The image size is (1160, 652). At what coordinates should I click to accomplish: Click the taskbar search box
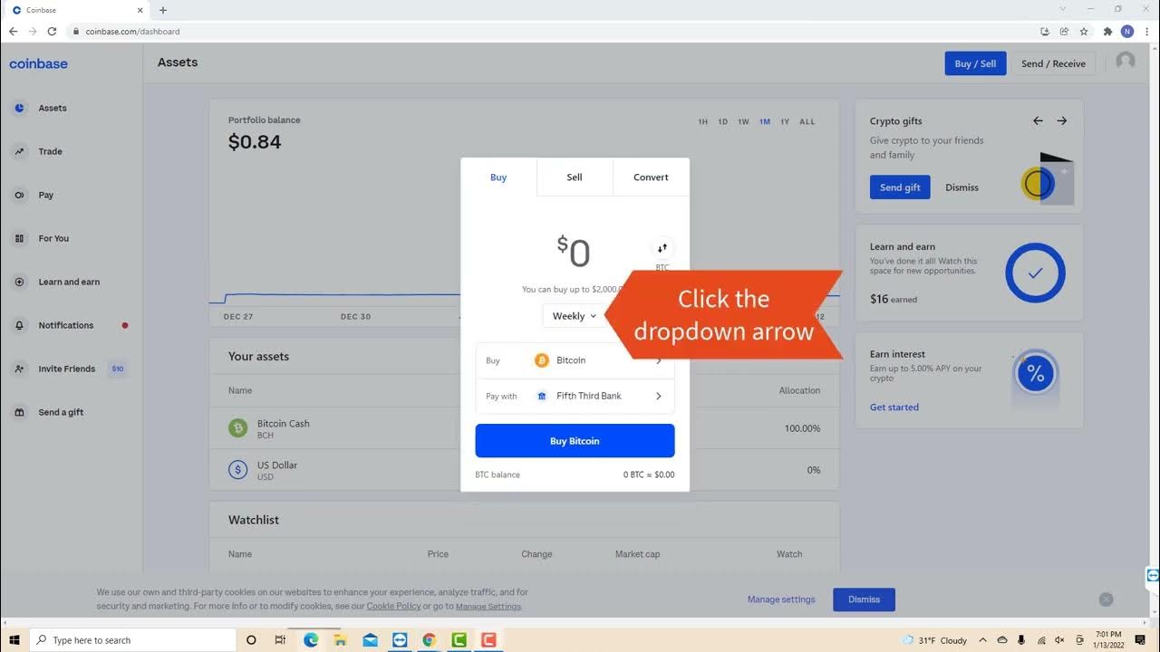134,640
